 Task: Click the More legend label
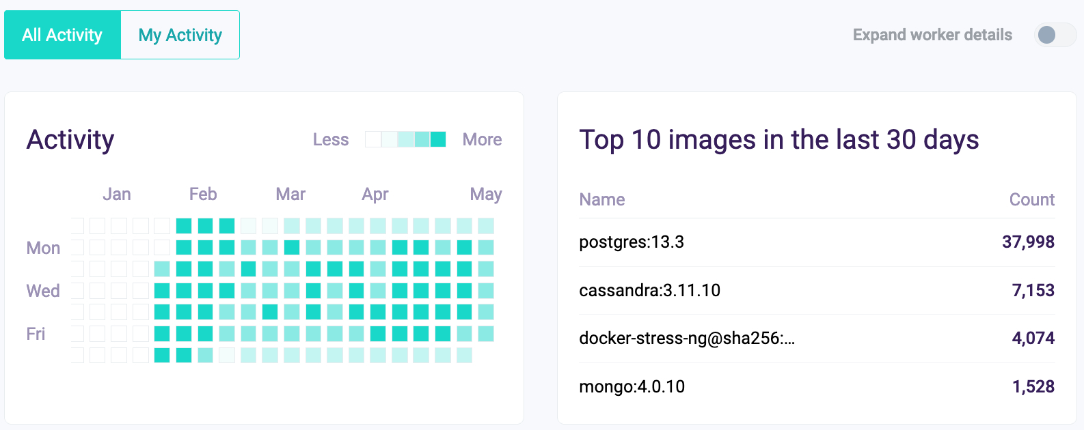pyautogui.click(x=483, y=139)
